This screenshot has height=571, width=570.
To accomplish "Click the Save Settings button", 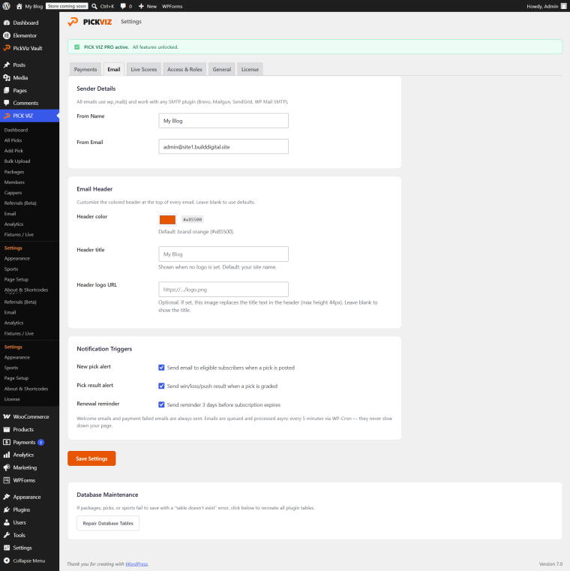I will pos(91,458).
